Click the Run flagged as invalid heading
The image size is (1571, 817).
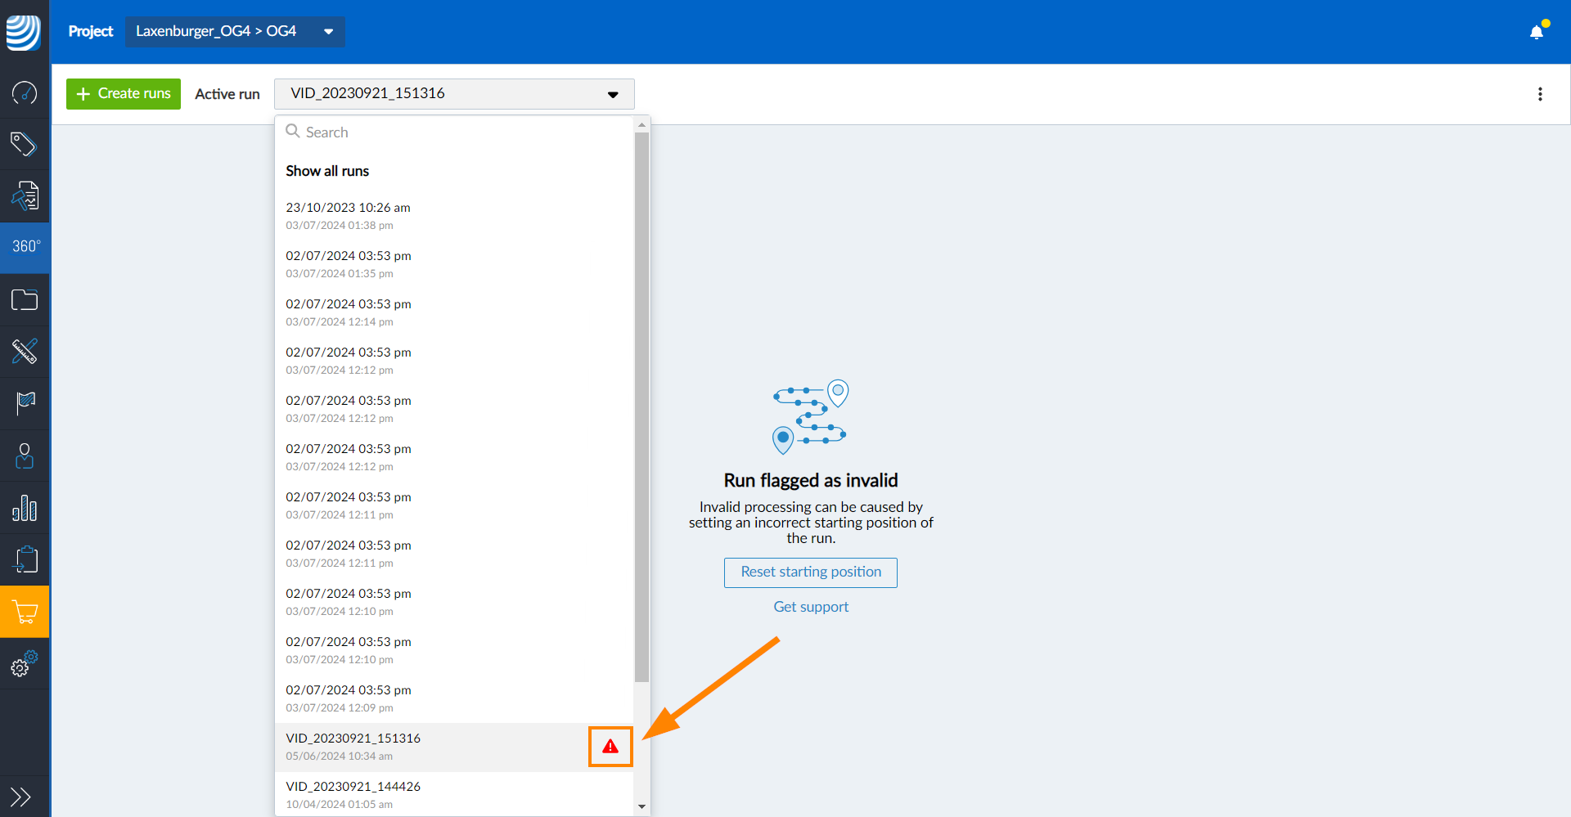point(811,480)
